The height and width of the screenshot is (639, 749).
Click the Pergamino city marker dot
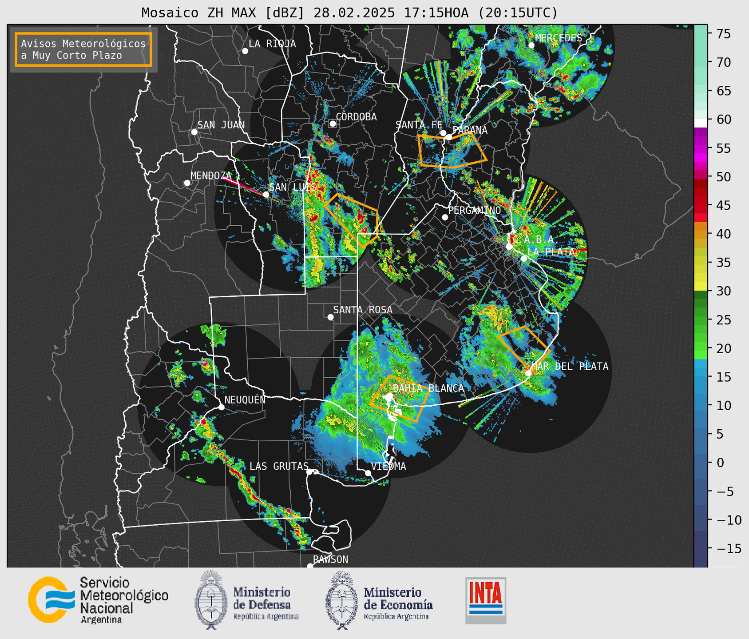pyautogui.click(x=445, y=217)
